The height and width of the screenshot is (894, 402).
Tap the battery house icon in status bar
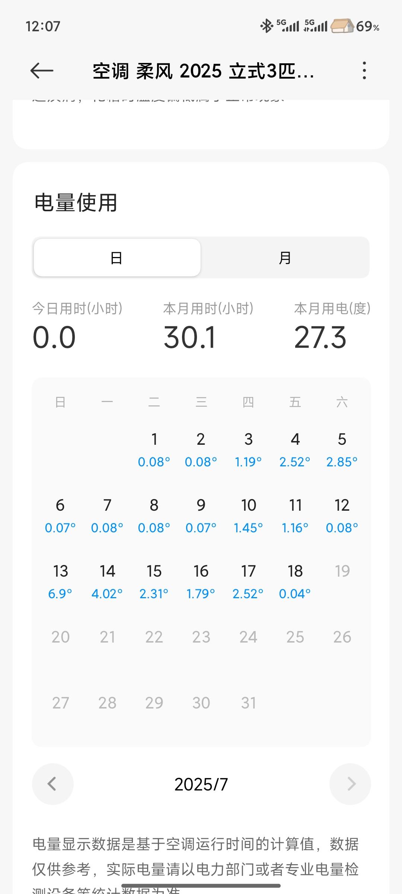(342, 26)
